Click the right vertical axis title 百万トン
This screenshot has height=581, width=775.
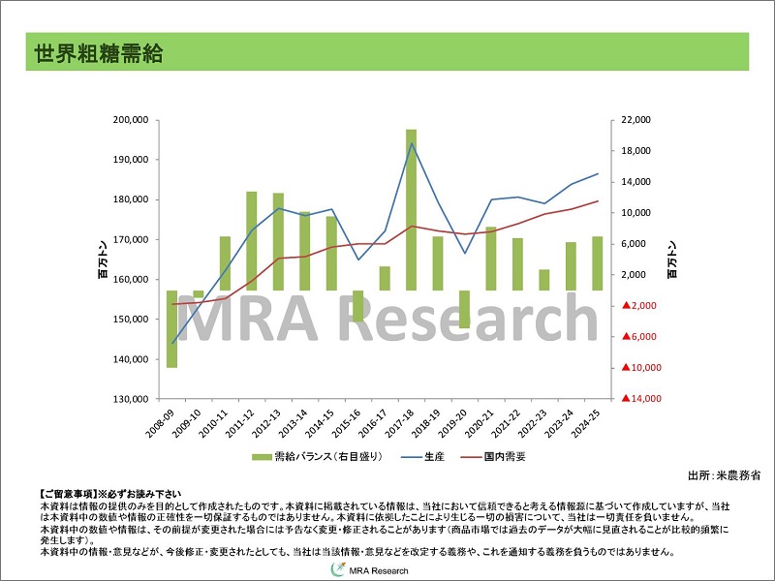[x=672, y=260]
